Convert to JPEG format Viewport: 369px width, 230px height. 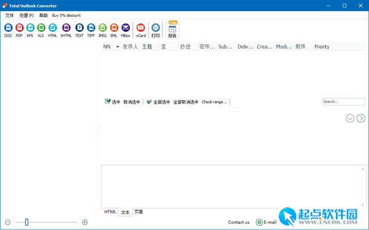102,30
